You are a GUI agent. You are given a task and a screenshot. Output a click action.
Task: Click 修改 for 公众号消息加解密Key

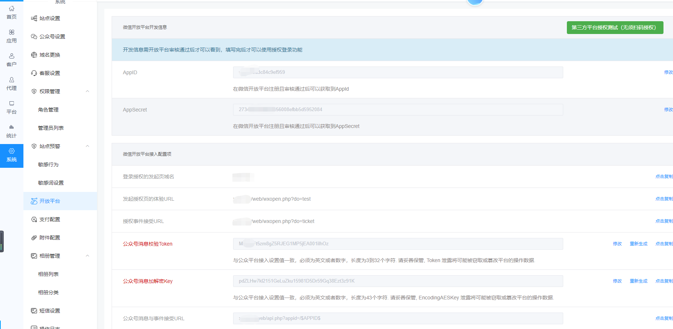click(617, 281)
